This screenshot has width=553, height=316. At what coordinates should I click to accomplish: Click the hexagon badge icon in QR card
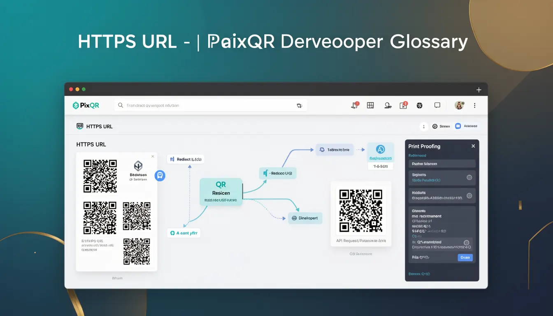[x=138, y=166]
